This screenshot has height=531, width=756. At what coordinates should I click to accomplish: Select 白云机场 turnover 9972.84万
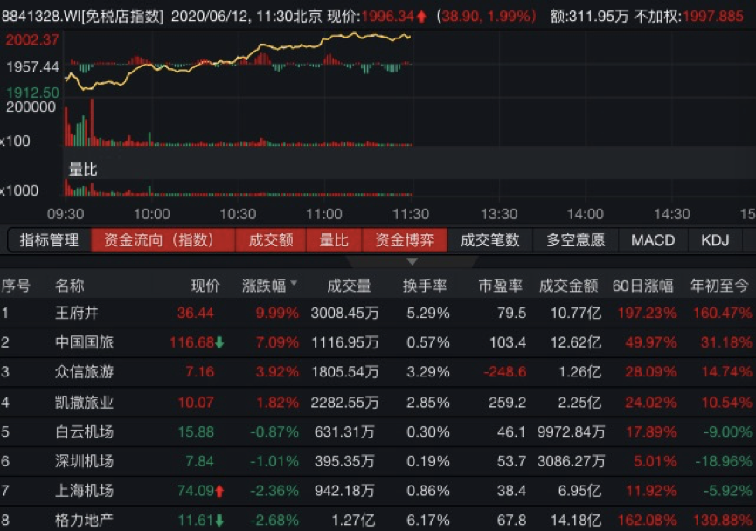[571, 431]
